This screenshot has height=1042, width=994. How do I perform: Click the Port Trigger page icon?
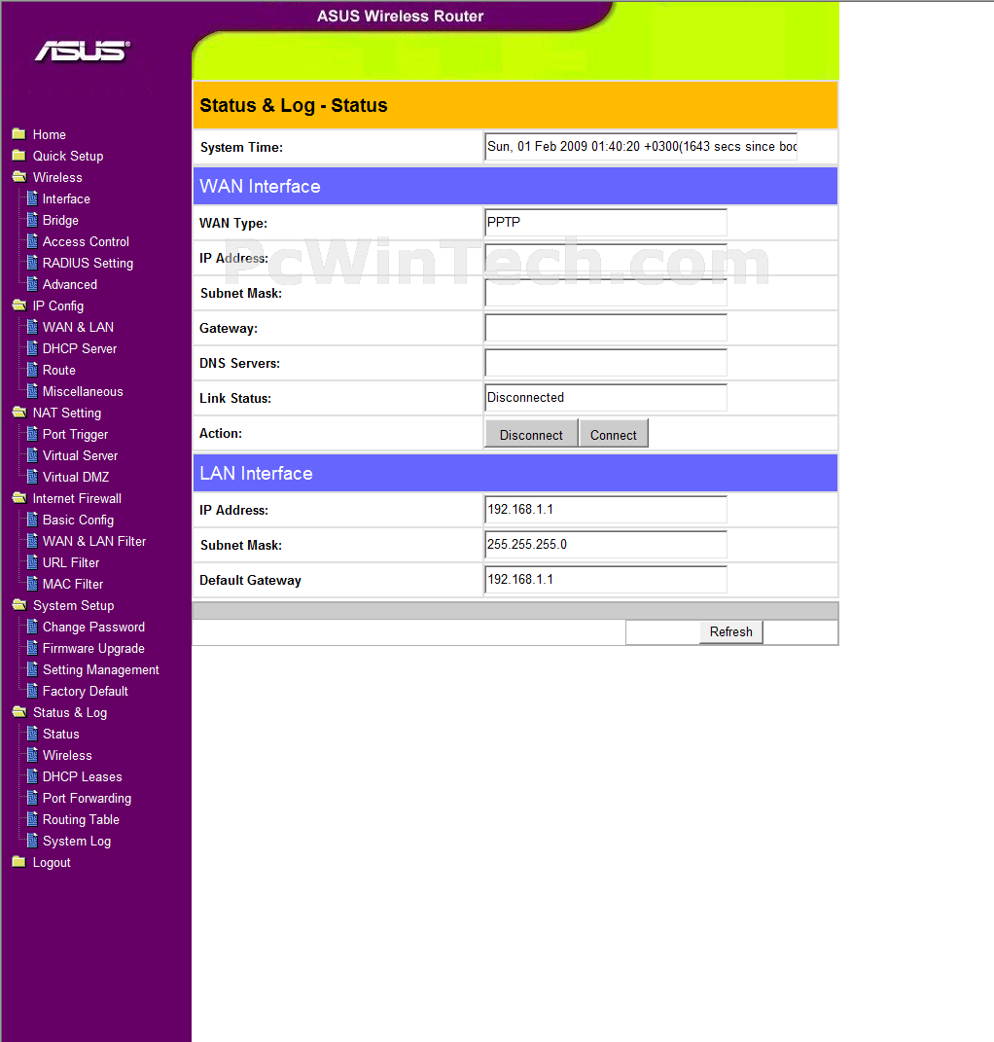tap(32, 434)
